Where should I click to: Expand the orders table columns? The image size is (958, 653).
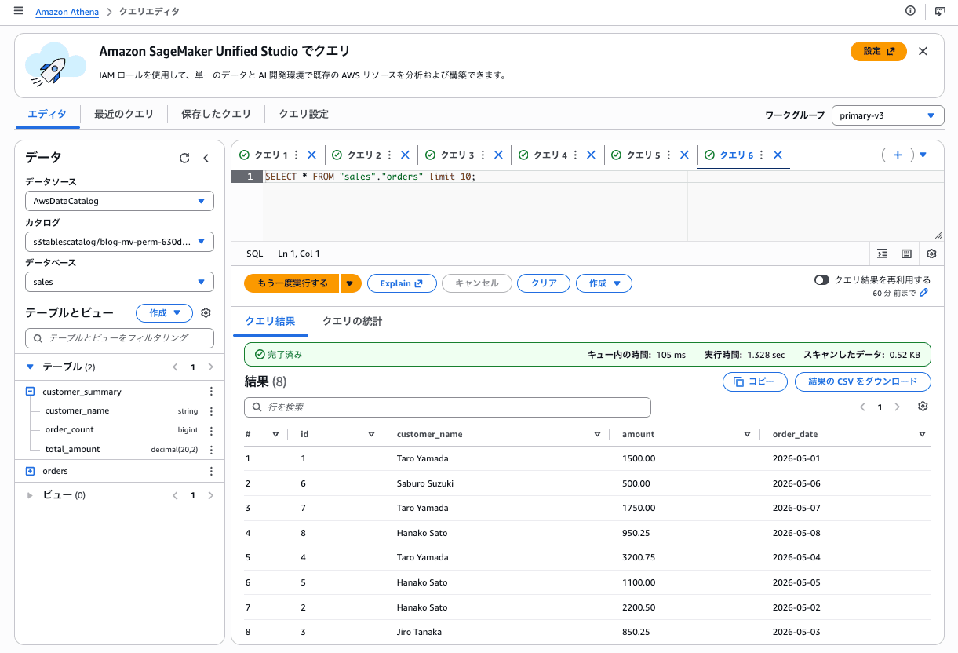click(x=31, y=471)
